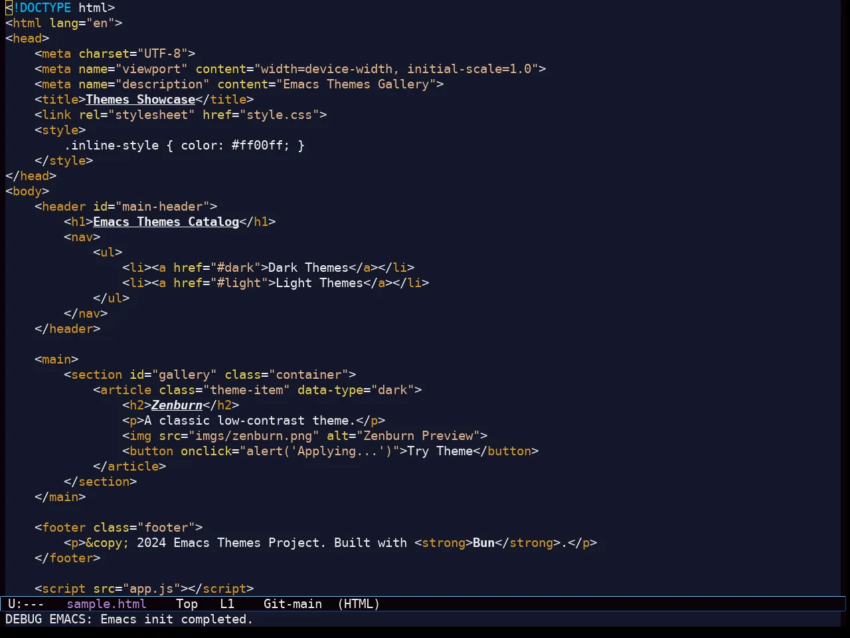Click the opening main tag
The height and width of the screenshot is (638, 850).
[x=56, y=360]
